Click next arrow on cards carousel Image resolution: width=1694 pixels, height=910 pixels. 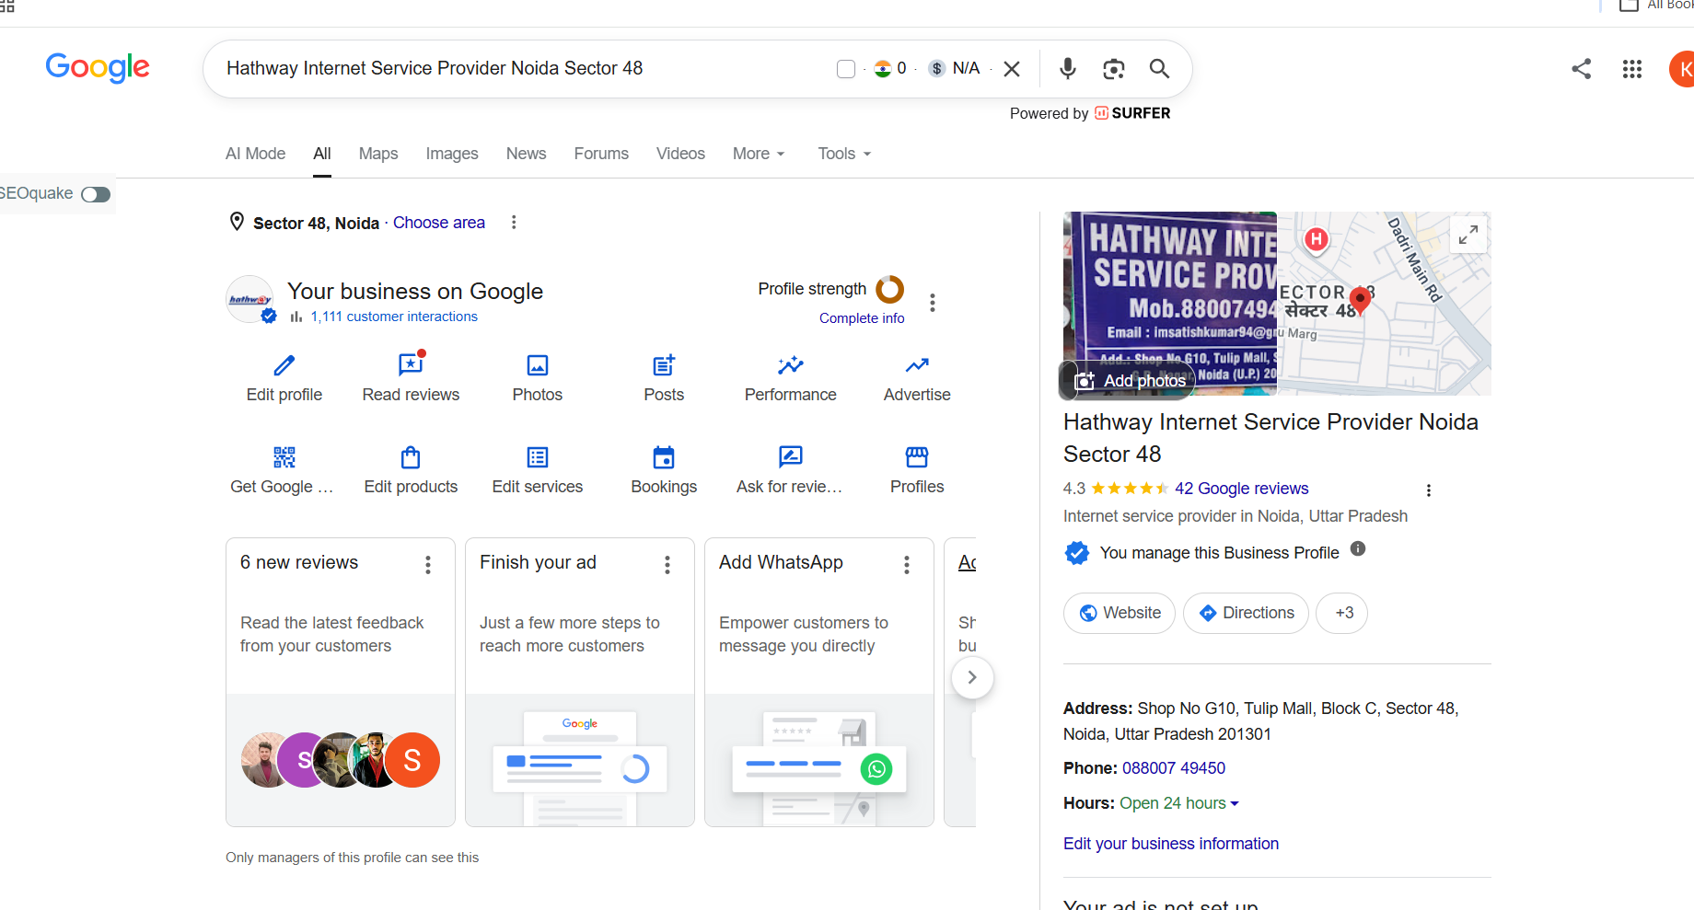point(972,677)
